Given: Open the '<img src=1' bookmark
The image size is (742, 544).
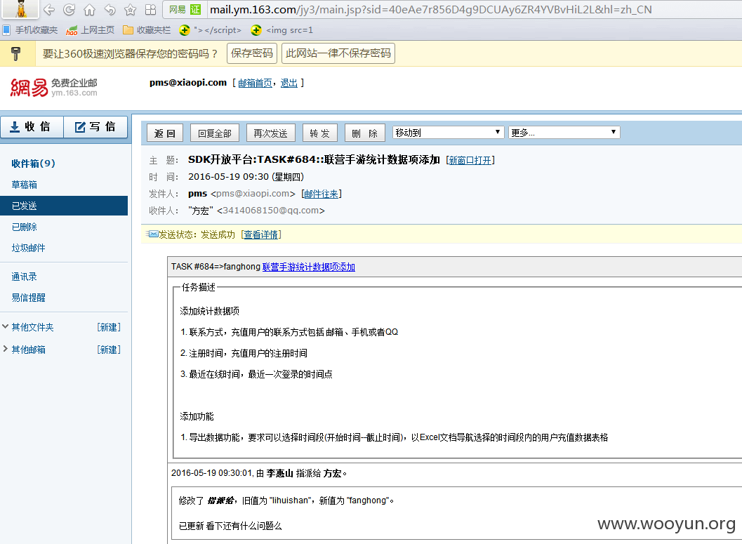Looking at the screenshot, I should pos(282,30).
